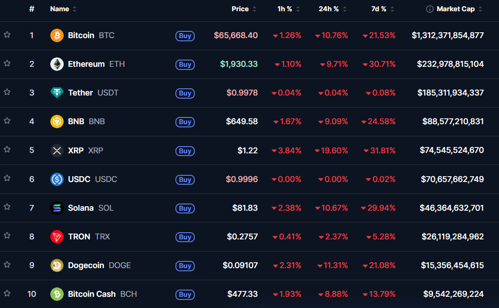Toggle the watchlist star for USDC
Image resolution: width=499 pixels, height=308 pixels.
click(x=7, y=178)
